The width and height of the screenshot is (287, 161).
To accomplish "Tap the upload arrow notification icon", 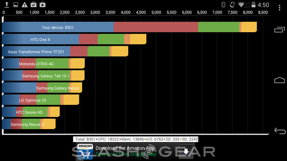I will 6,5.
